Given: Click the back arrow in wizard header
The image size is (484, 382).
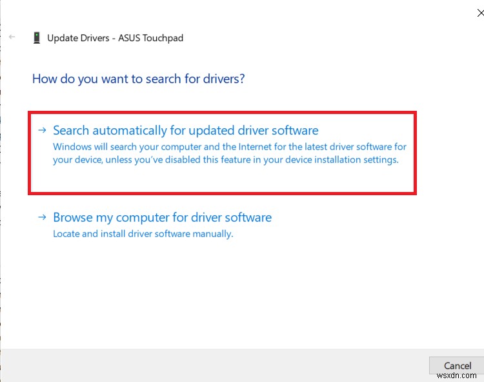Looking at the screenshot, I should tap(12, 37).
